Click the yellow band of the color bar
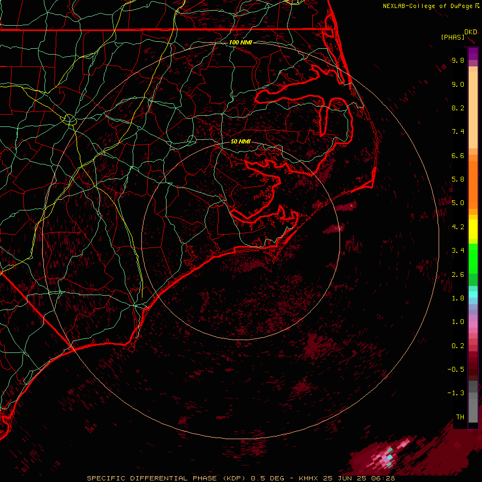Image resolution: width=482 pixels, height=482 pixels. point(473,229)
